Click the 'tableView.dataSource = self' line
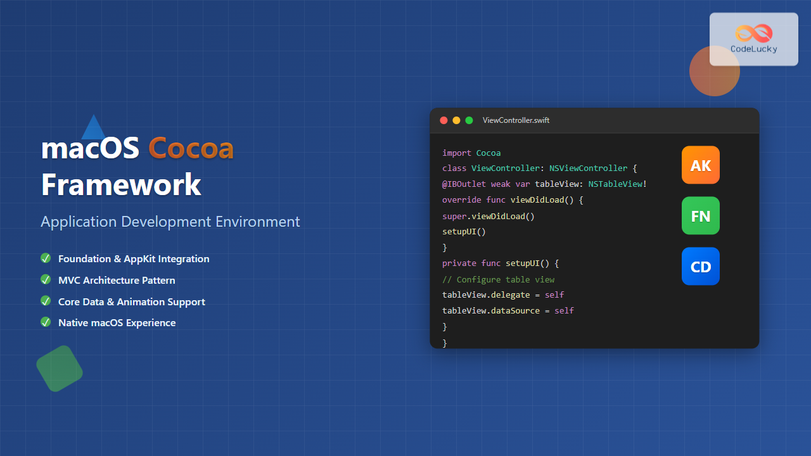The image size is (811, 456). pyautogui.click(x=508, y=311)
